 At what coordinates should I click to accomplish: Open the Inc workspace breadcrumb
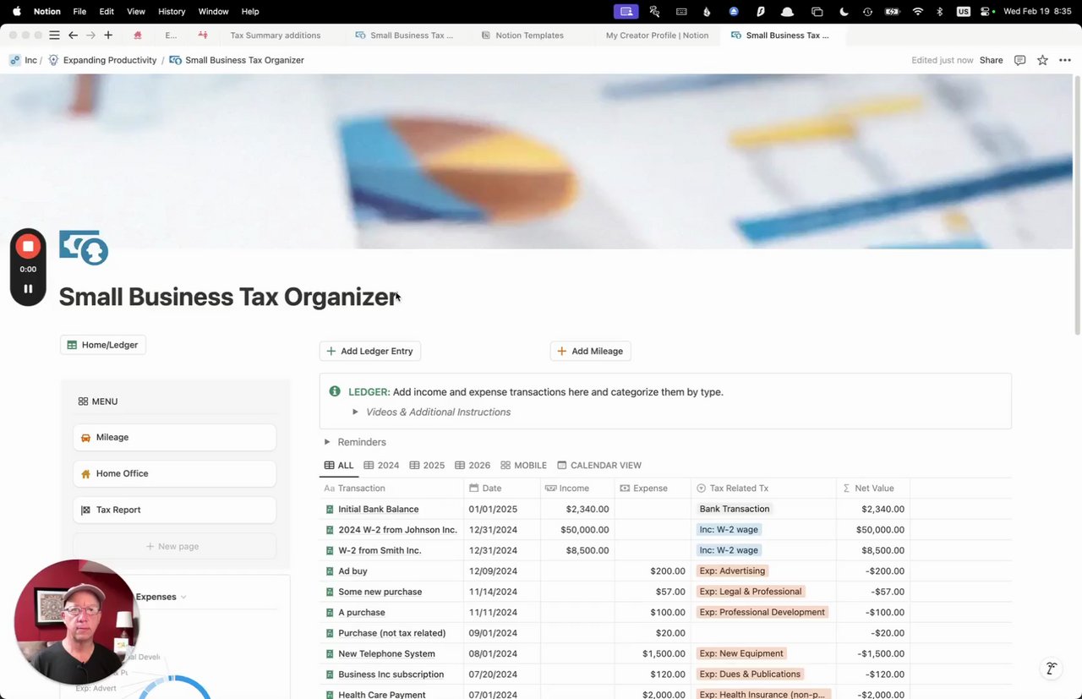pyautogui.click(x=23, y=60)
